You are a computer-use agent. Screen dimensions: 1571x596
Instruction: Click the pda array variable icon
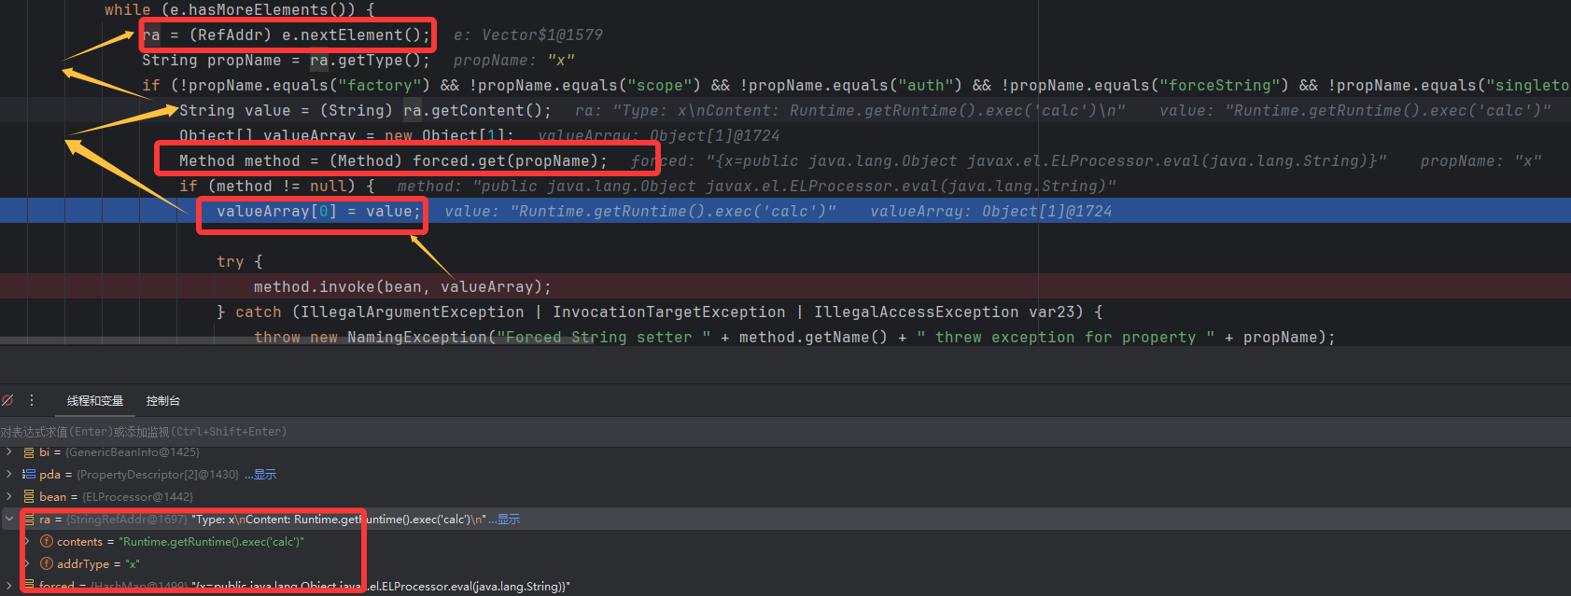click(29, 475)
